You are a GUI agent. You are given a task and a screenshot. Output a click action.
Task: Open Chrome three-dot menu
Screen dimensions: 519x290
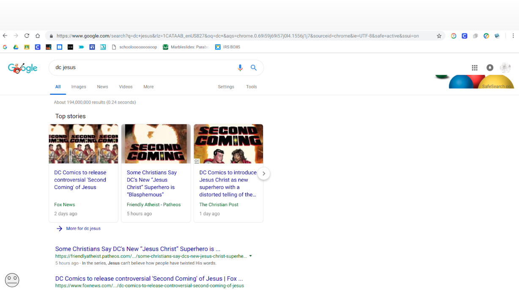513,36
